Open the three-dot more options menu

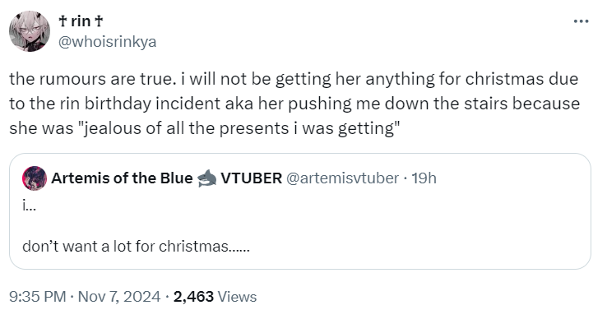pos(581,21)
